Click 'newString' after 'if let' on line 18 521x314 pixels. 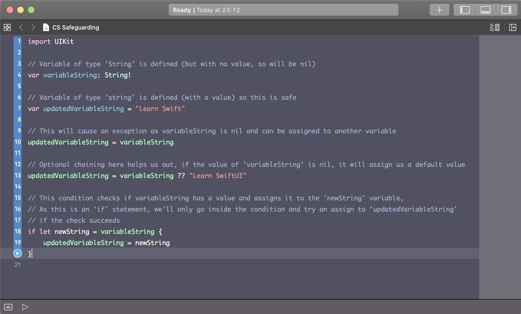[x=72, y=232]
